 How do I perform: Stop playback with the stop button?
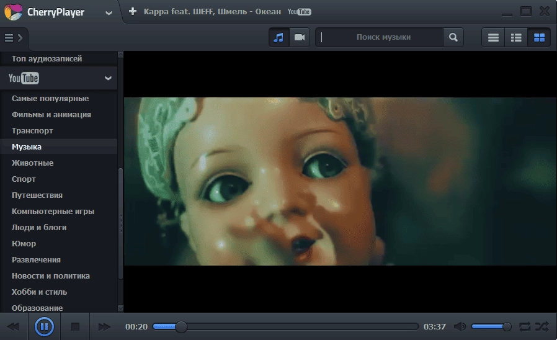click(x=75, y=326)
